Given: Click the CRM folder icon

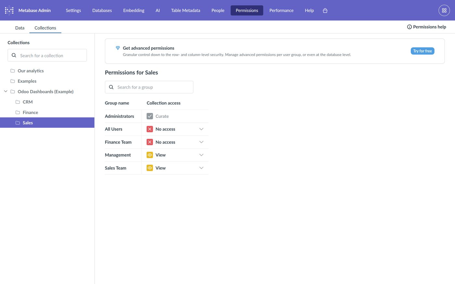Looking at the screenshot, I should pyautogui.click(x=18, y=102).
